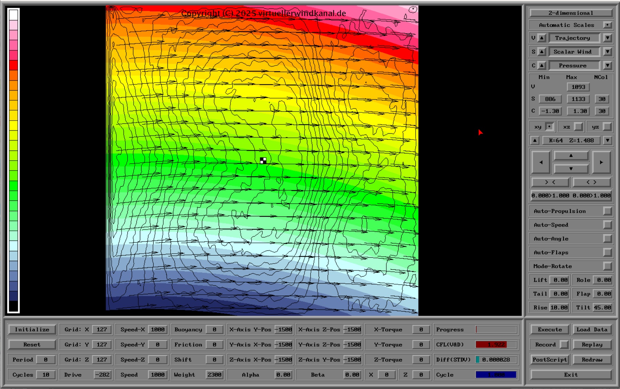Viewport: 620px width, 389px height.
Task: Click the Weight input field
Action: tap(214, 375)
